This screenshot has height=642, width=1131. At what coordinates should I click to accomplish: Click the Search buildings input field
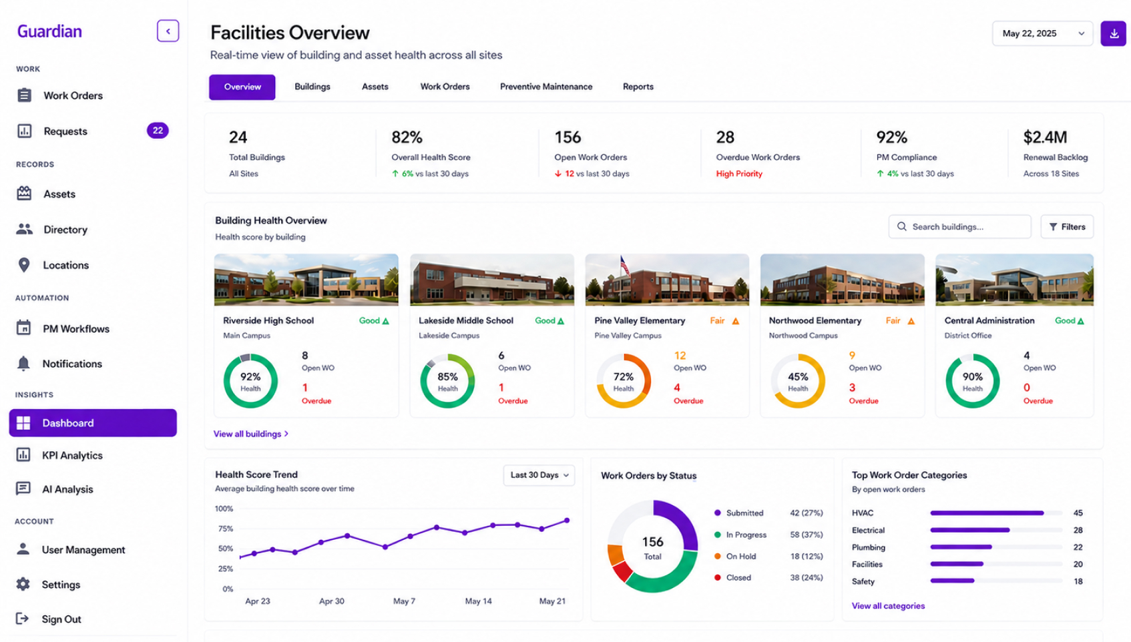tap(959, 227)
